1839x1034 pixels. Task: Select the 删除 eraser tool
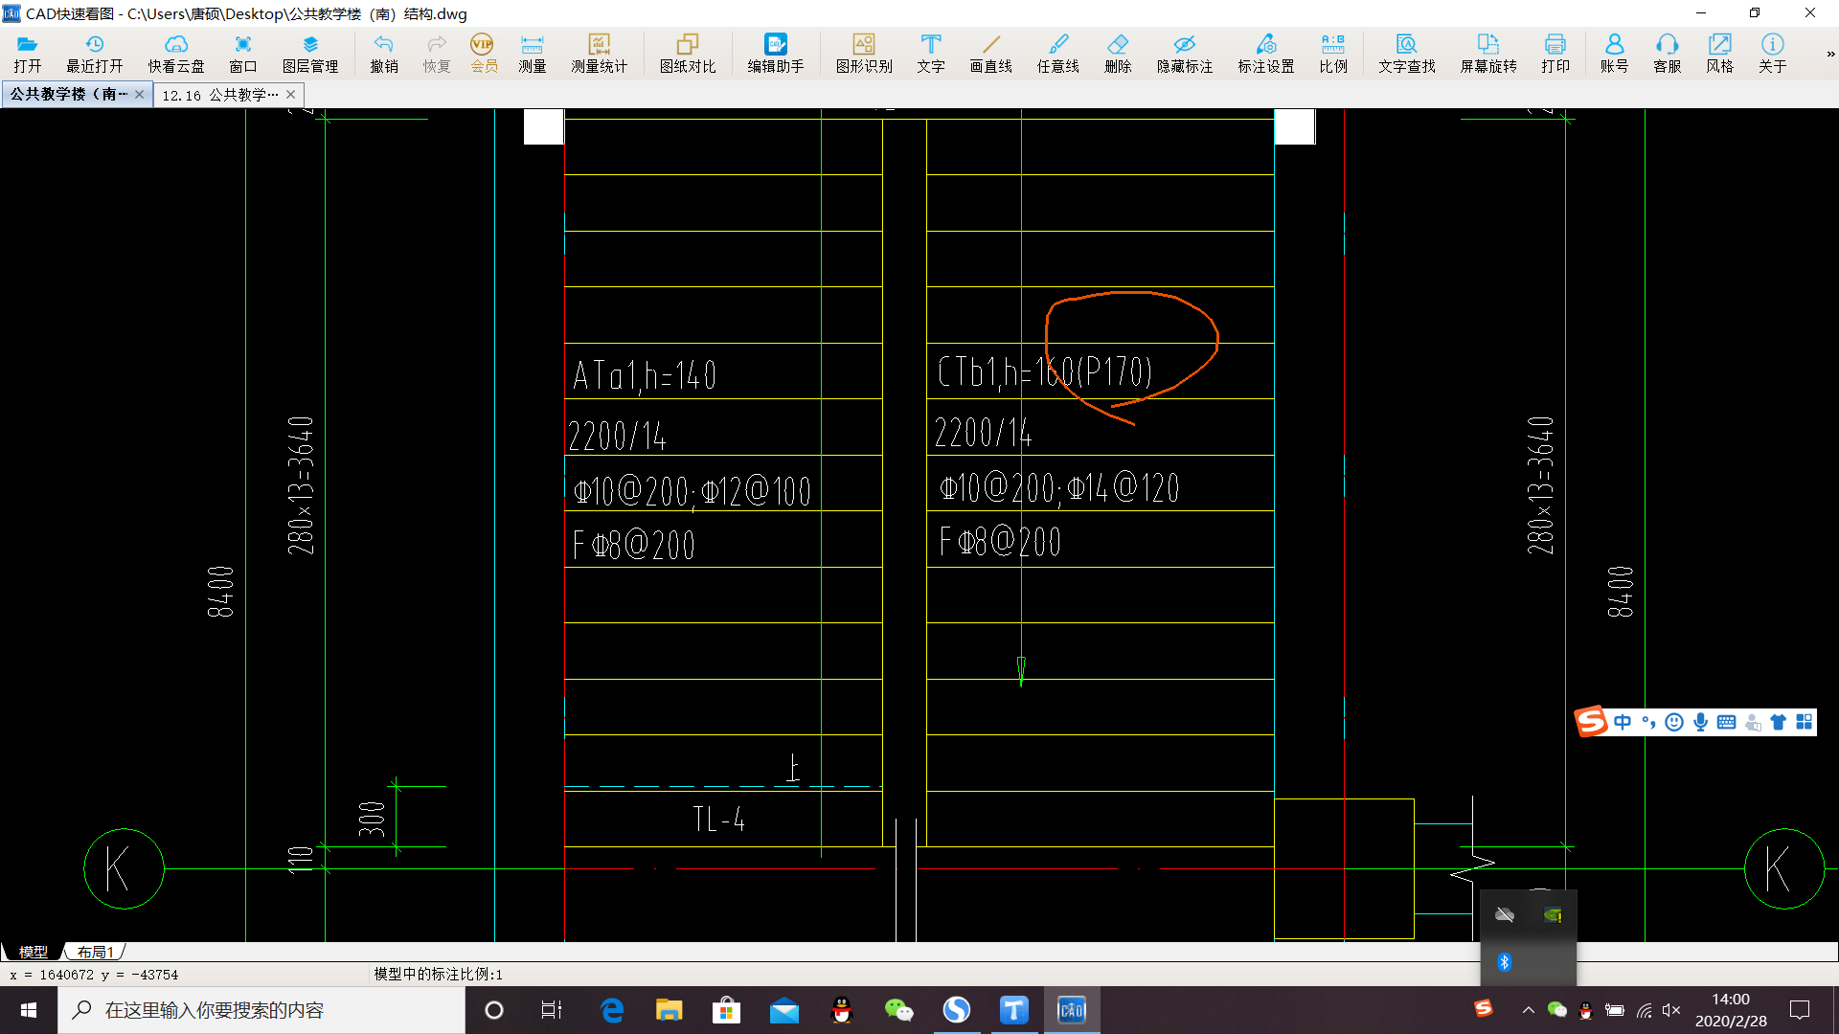[x=1118, y=54]
